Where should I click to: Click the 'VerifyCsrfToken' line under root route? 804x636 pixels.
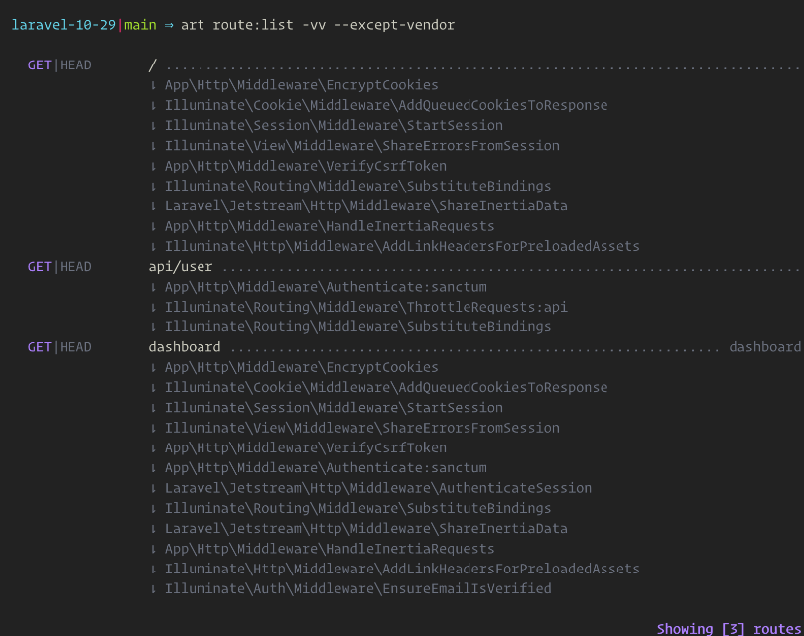coord(305,166)
